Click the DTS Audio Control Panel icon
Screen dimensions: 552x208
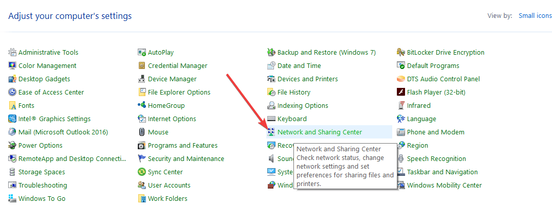tap(401, 79)
